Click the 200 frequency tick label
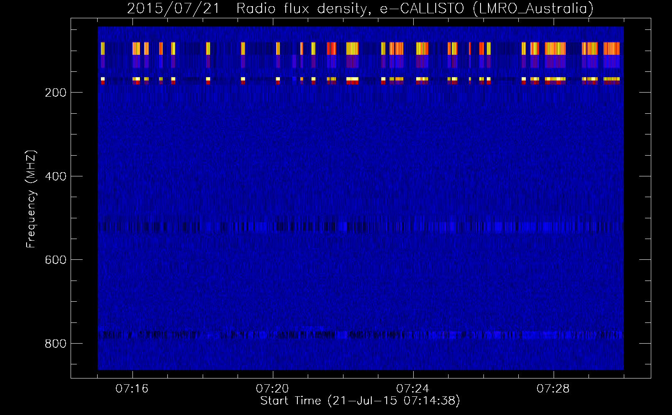Viewport: 672px width, 415px height. 56,93
